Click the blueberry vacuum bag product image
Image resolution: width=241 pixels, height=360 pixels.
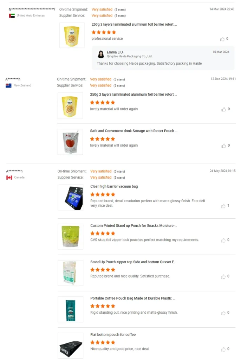(x=71, y=198)
